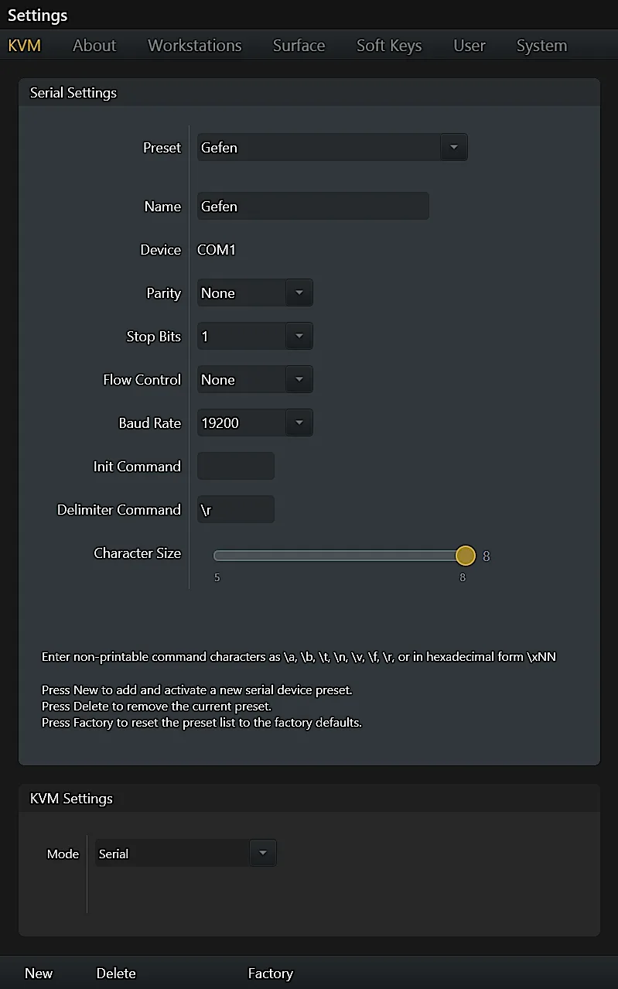The height and width of the screenshot is (989, 618).
Task: Click the Factory reset button
Action: pos(270,974)
